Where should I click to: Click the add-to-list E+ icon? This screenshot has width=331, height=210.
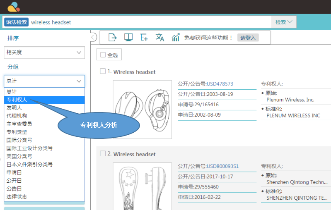pos(144,37)
